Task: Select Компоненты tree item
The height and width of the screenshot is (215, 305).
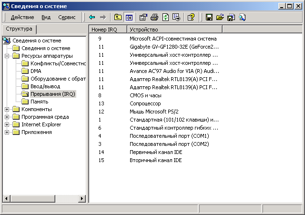Action: [x=37, y=109]
